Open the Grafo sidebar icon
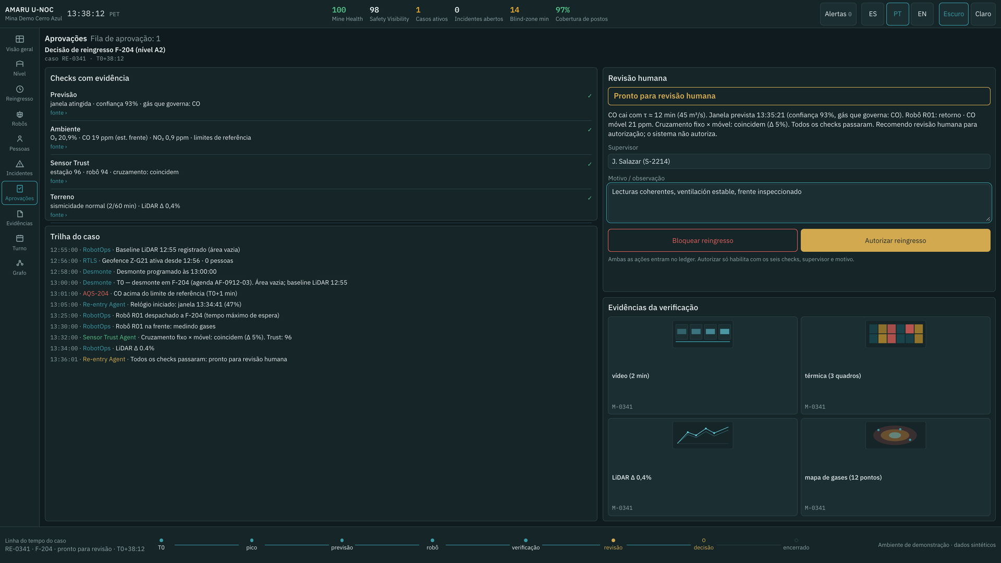Viewport: 1001px width, 563px height. (19, 263)
